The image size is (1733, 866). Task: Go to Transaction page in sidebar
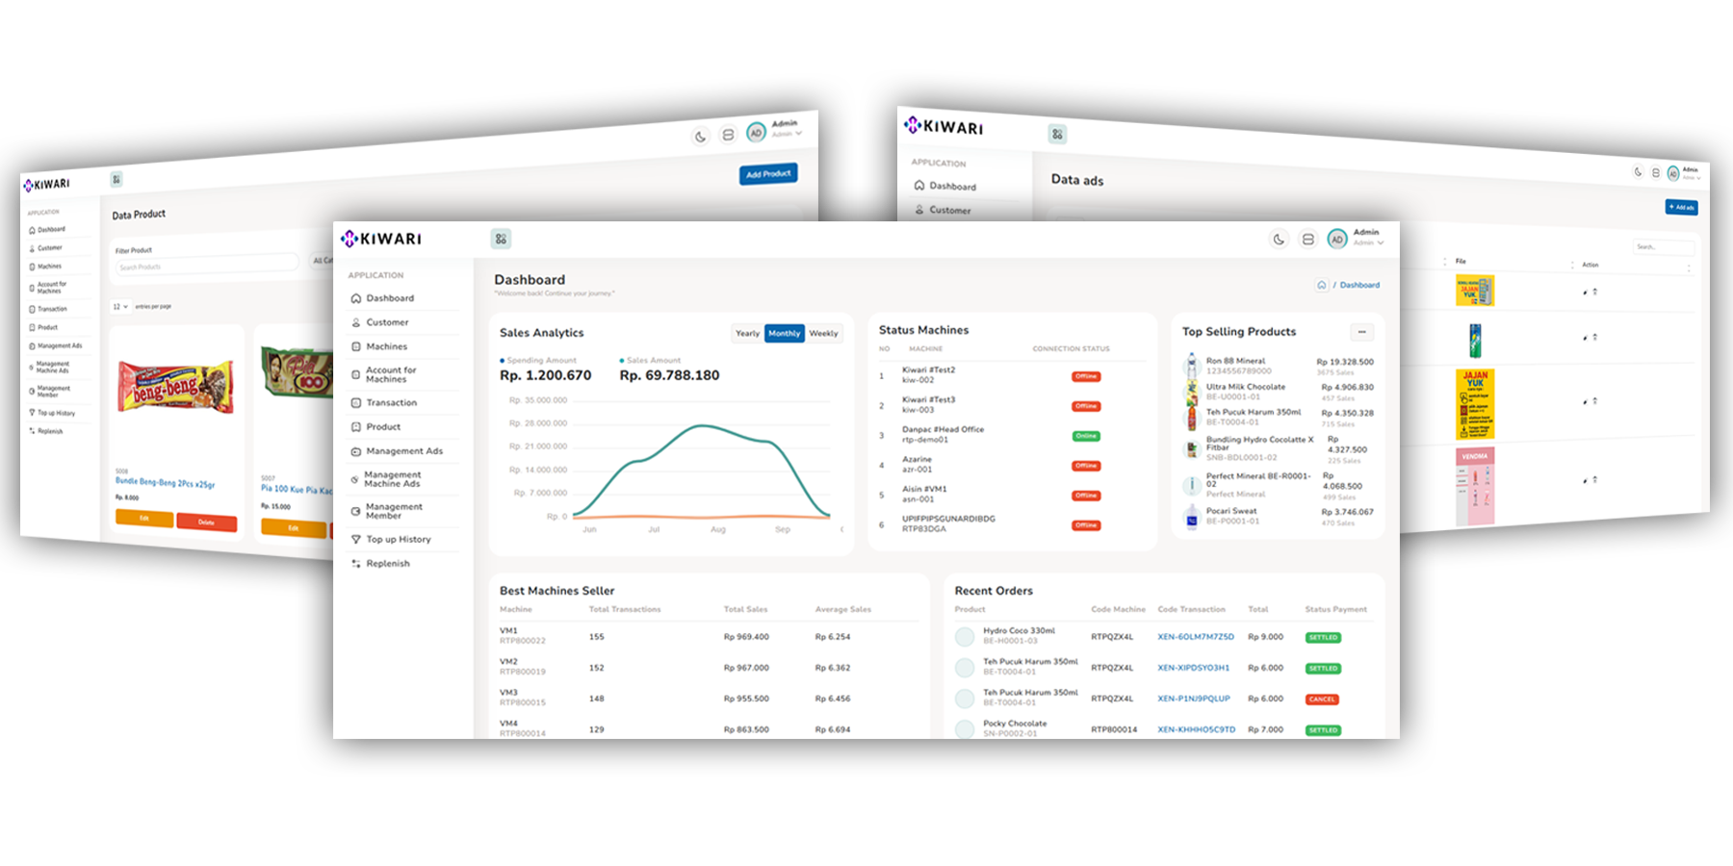click(x=391, y=403)
